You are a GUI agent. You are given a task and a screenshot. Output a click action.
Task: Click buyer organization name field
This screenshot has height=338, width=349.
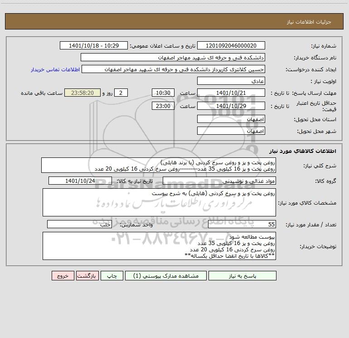(x=173, y=57)
